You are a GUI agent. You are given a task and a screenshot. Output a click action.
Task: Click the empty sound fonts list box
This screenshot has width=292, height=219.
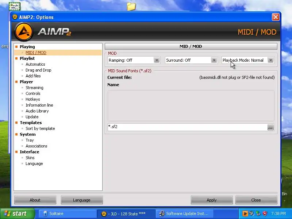click(191, 105)
